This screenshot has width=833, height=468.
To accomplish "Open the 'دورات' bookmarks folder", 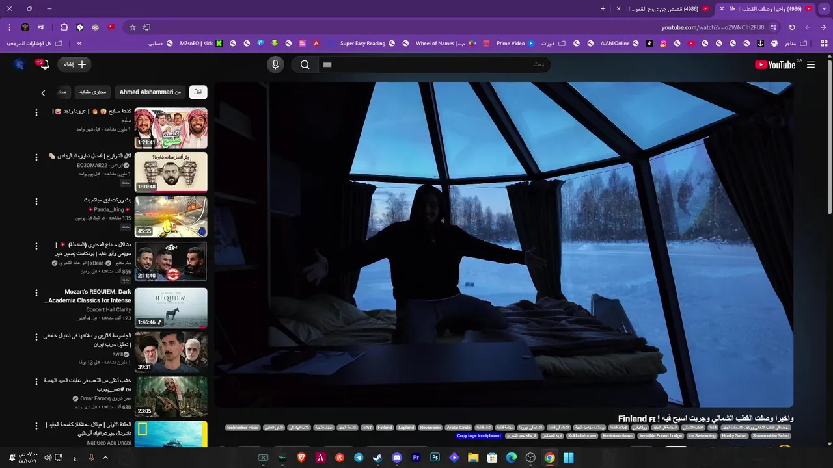I will point(553,44).
